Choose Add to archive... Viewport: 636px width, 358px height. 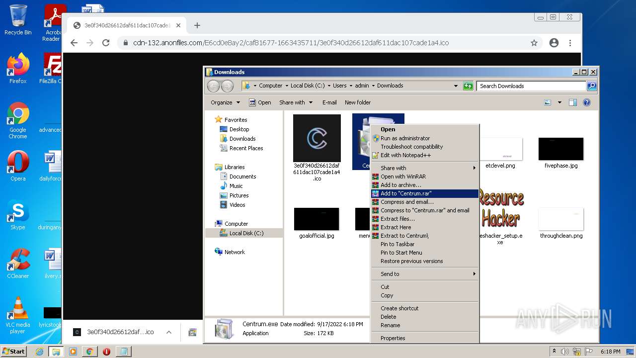coord(425,185)
